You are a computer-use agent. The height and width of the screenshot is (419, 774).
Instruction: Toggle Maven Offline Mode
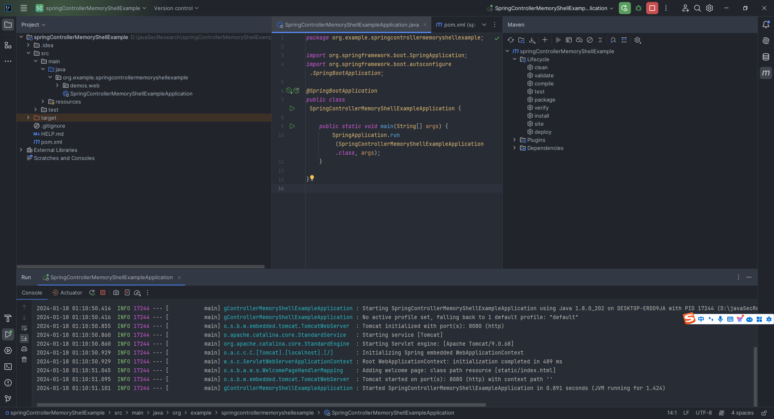tap(579, 40)
